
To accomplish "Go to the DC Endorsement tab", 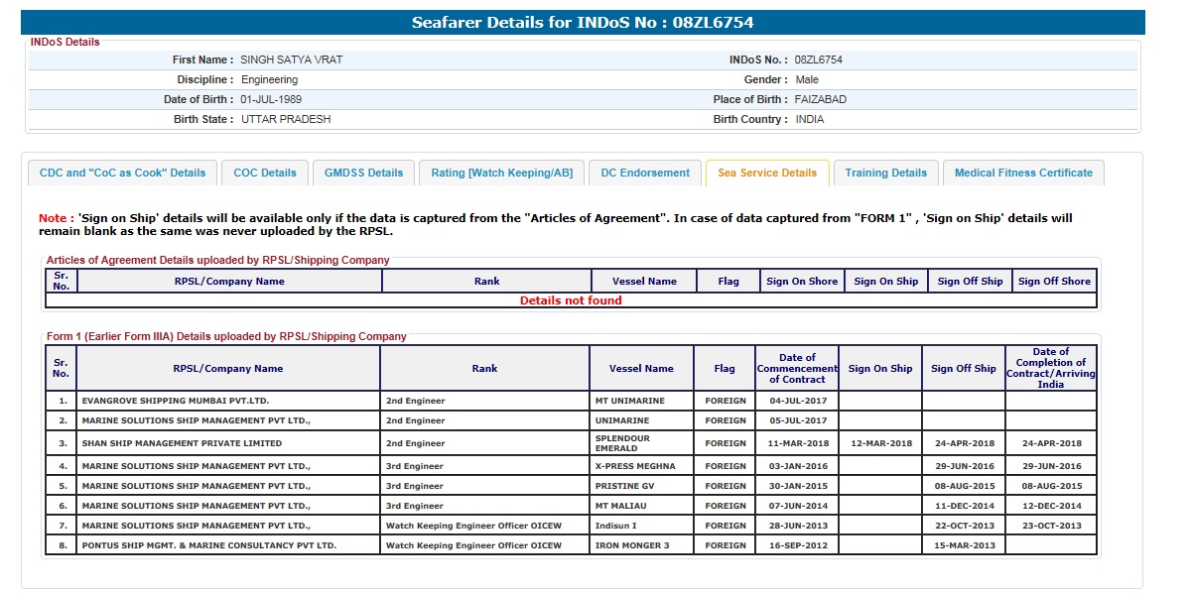I will tap(645, 173).
